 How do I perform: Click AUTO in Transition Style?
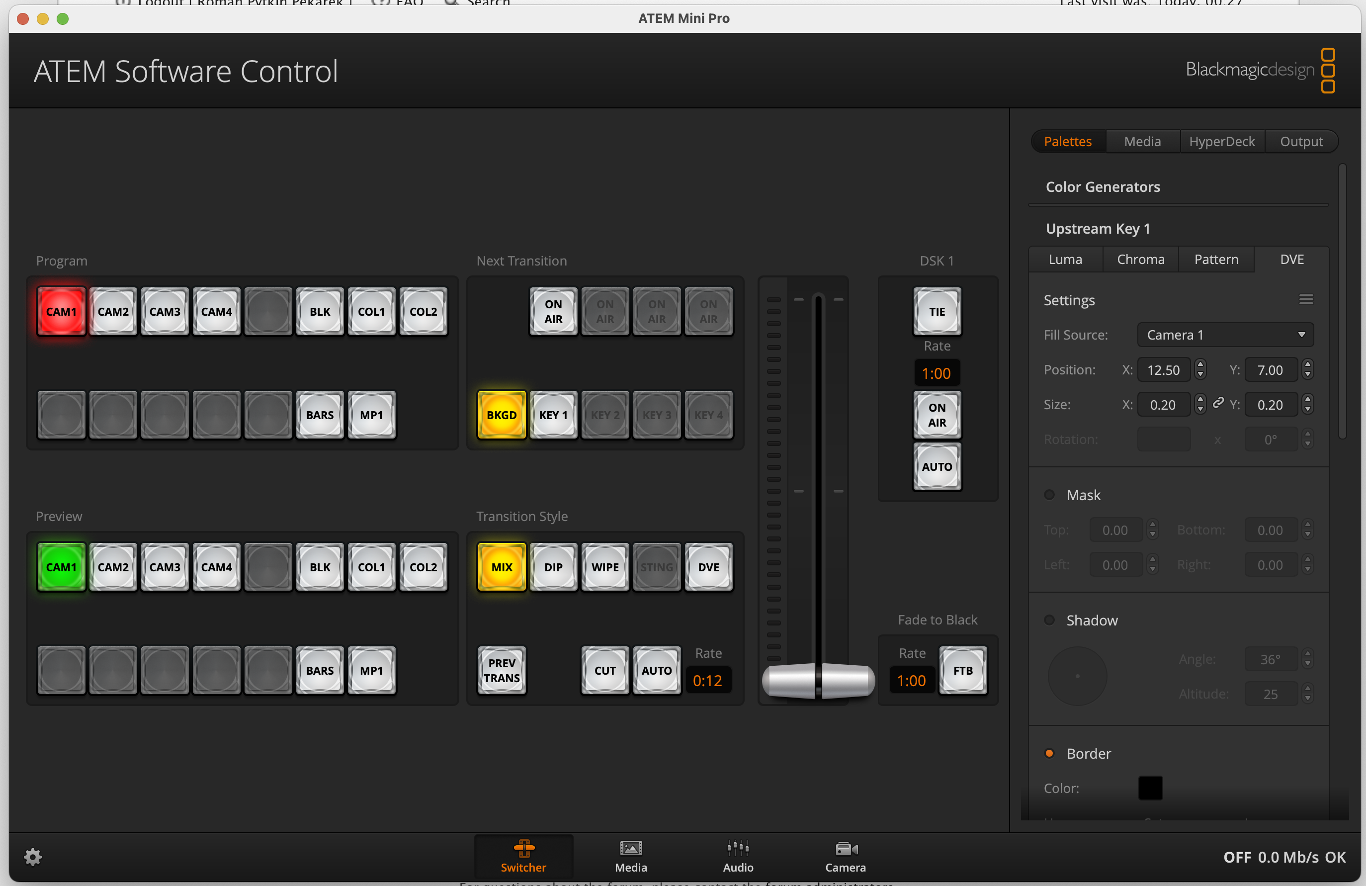[657, 671]
